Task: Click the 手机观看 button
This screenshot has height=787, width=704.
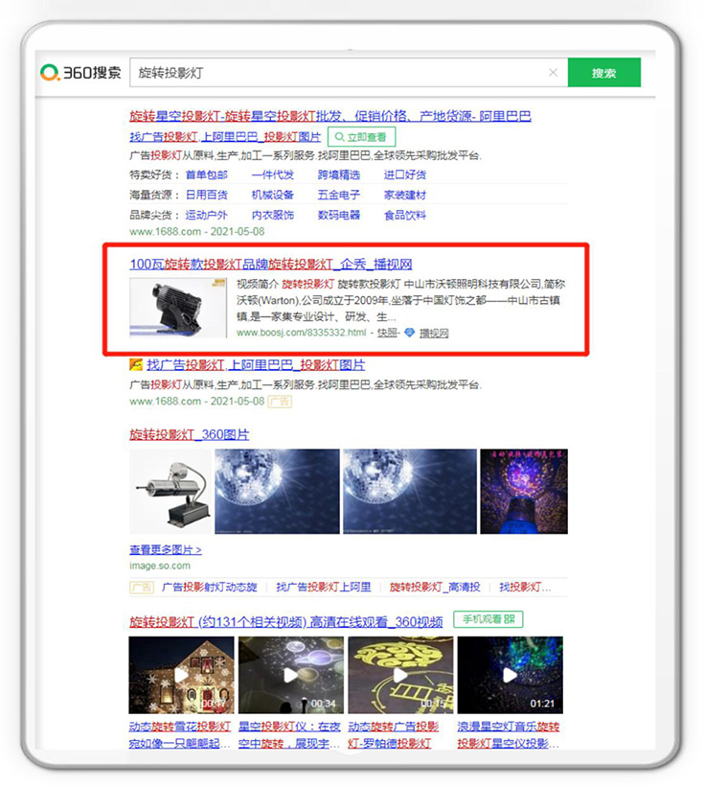Action: (488, 620)
